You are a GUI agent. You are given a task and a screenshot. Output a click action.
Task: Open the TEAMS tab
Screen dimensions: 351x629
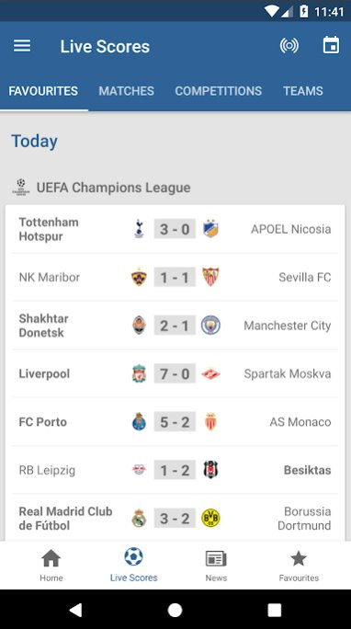tap(303, 91)
